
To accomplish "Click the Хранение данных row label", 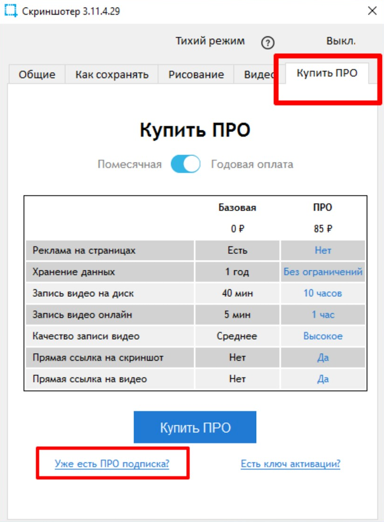I will point(73,272).
